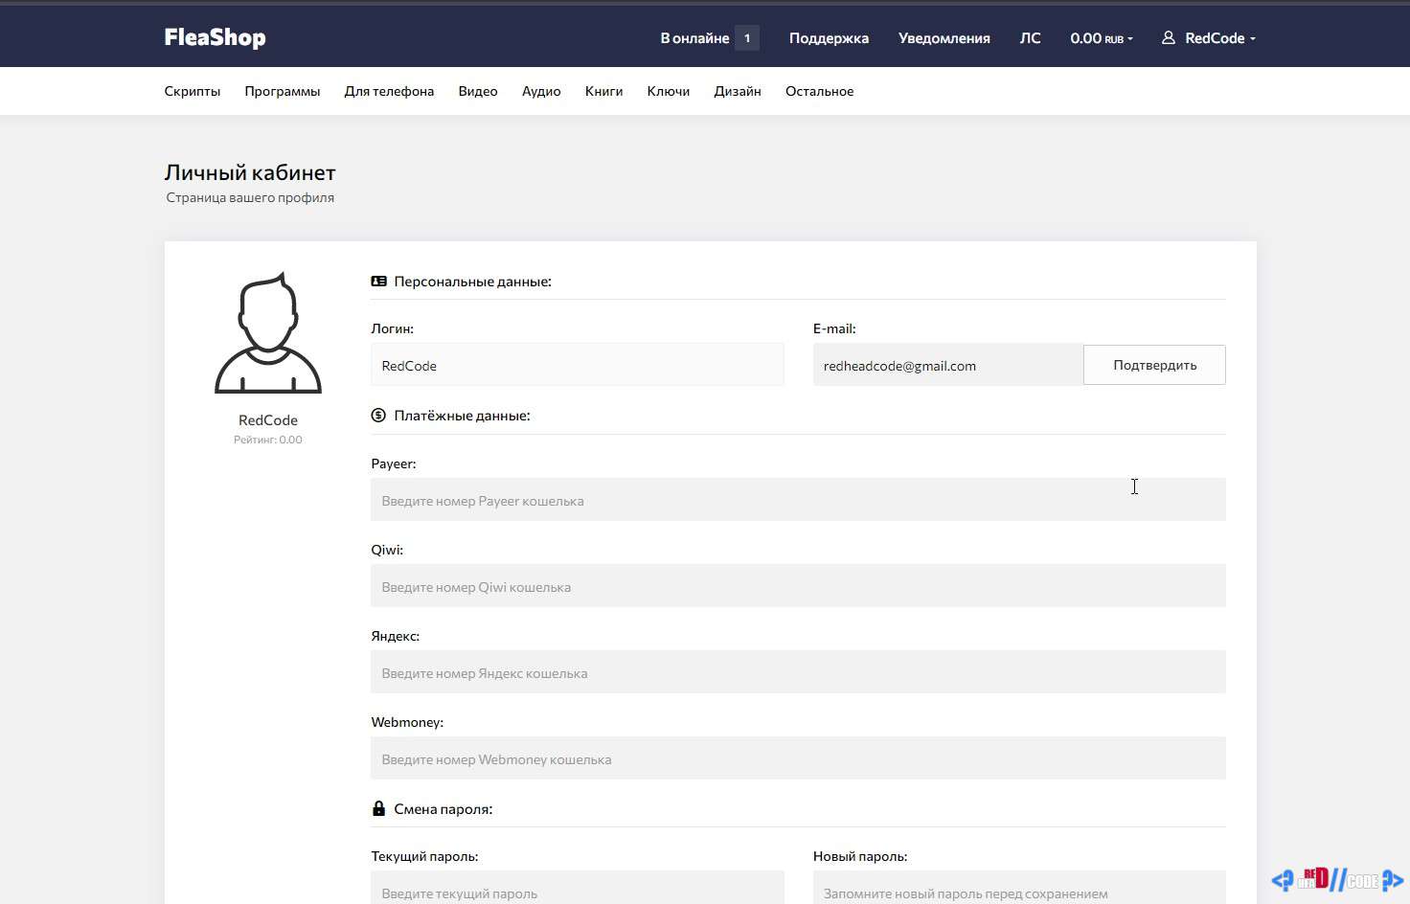Open the Для телефона category

point(389,91)
